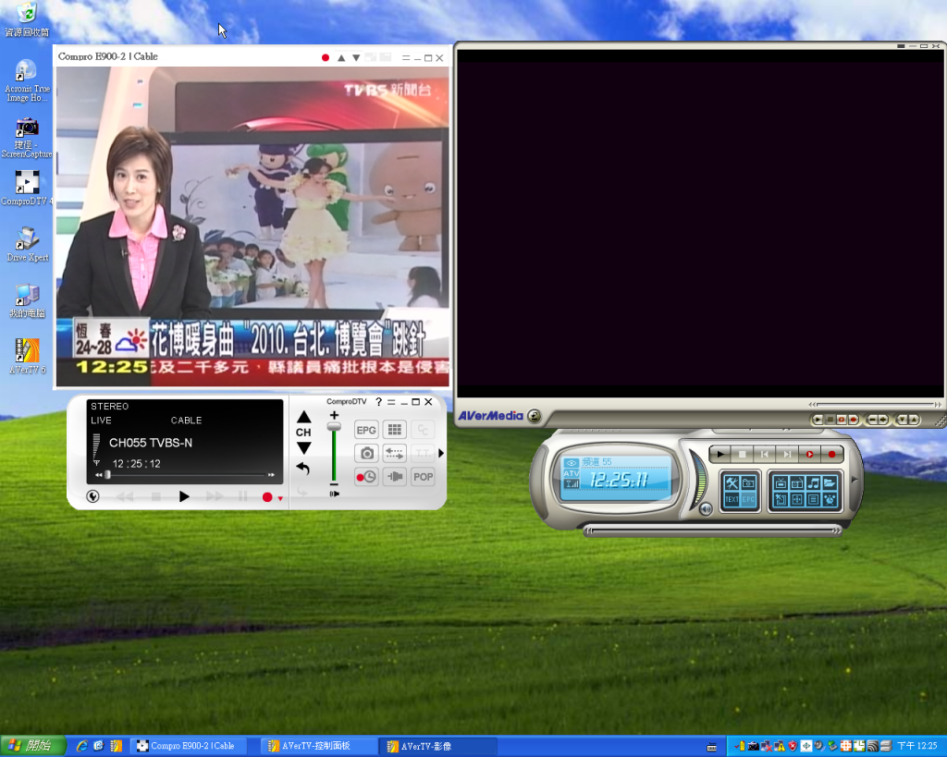
Task: Toggle TEXT teletext in the AVerTV panel
Action: 732,499
